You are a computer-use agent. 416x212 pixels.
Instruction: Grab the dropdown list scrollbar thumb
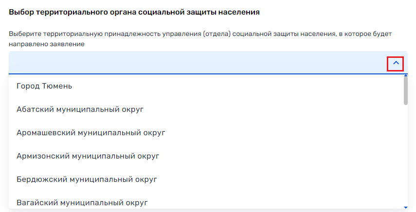point(406,90)
